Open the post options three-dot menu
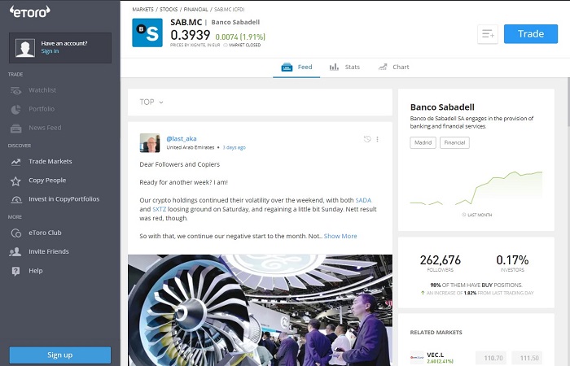Image resolution: width=570 pixels, height=366 pixels. click(x=377, y=139)
